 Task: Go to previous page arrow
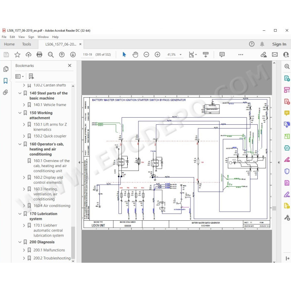(62, 54)
